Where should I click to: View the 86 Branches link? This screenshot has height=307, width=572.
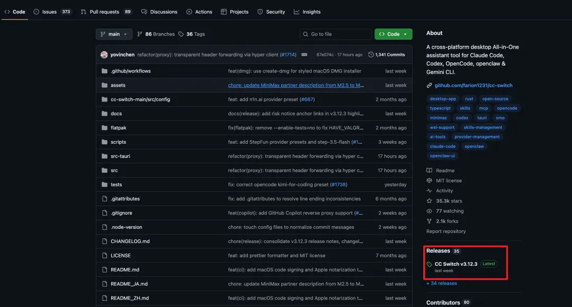(x=156, y=34)
